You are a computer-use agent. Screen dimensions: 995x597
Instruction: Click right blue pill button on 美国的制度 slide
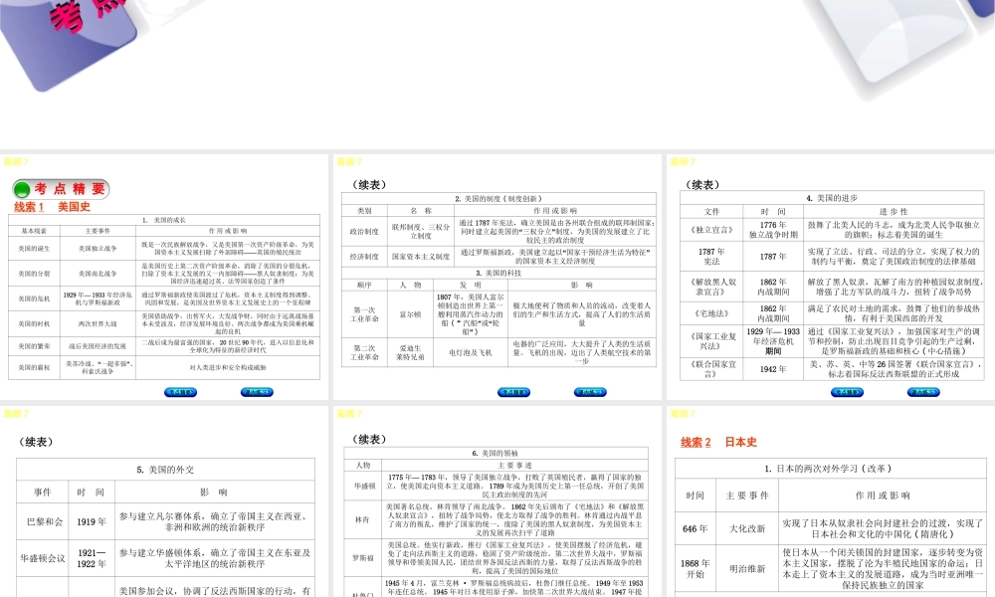[x=590, y=392]
